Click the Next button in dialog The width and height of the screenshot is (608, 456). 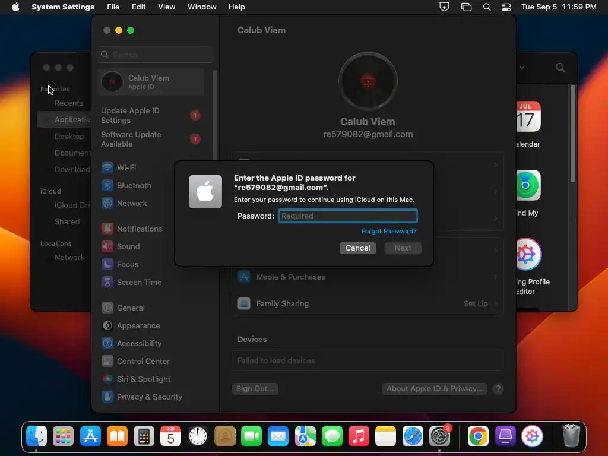403,248
